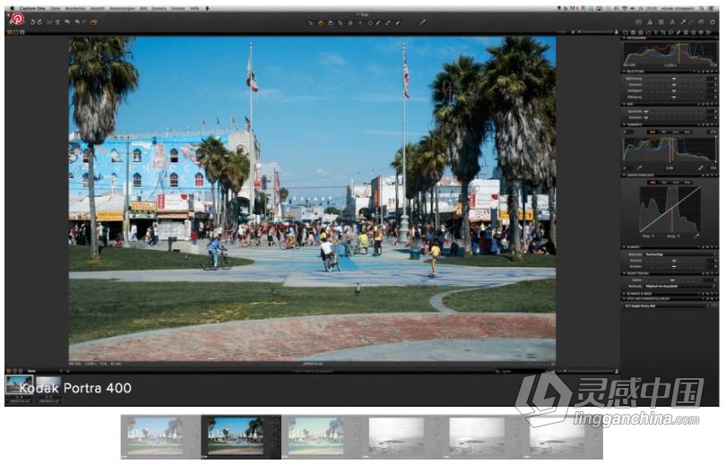Open the highlighted orange Exposure tool tab

pos(648,32)
